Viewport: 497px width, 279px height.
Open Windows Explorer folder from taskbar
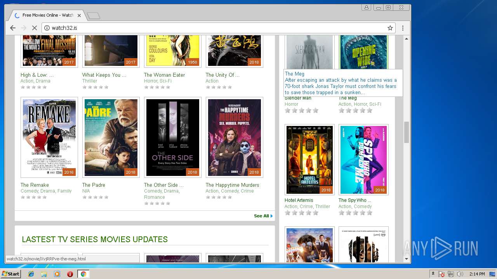(x=44, y=274)
